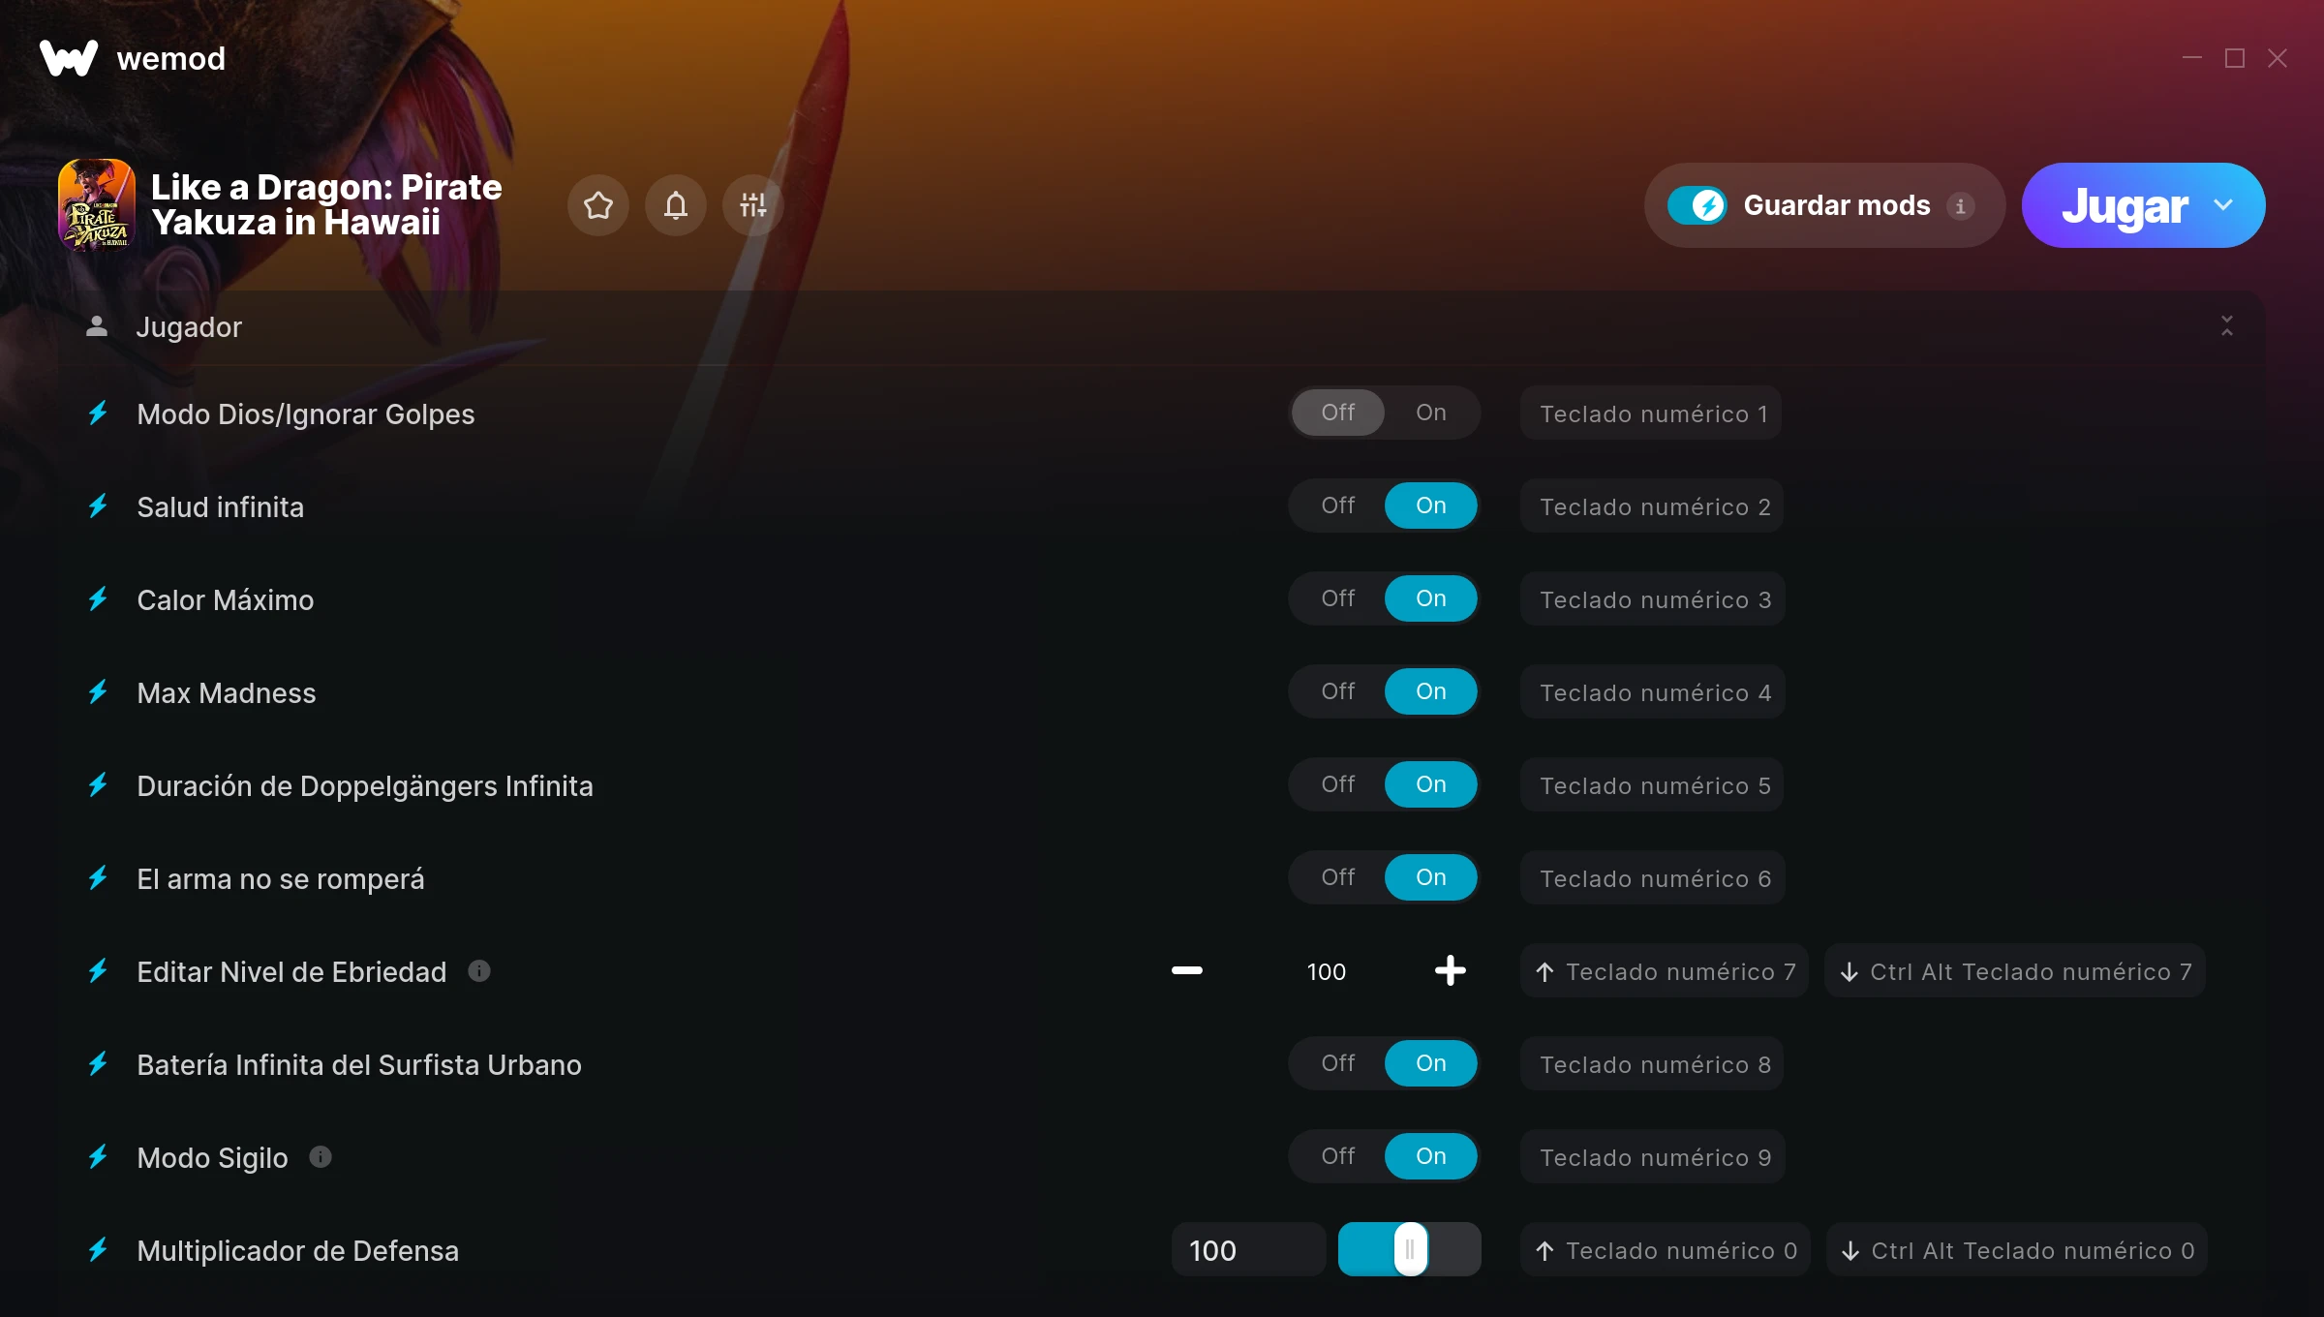Open notifications with the bell icon
Viewport: 2324px width, 1317px height.
675,205
